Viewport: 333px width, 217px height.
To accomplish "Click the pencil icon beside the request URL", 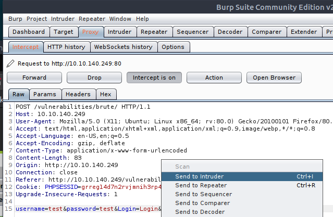I will [x=11, y=63].
